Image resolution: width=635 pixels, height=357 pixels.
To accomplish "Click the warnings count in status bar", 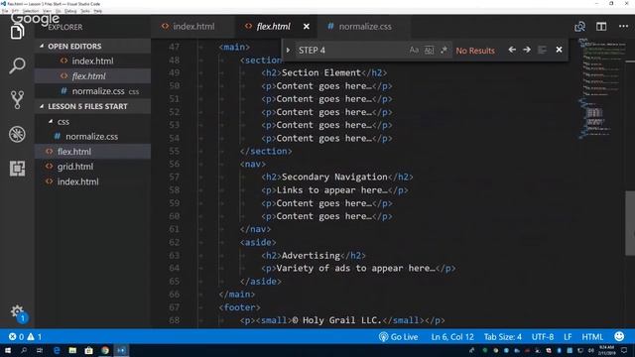I will click(x=35, y=337).
